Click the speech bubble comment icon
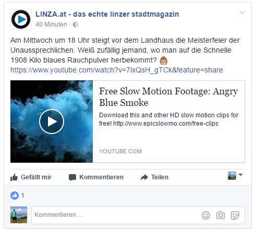 [x=72, y=177]
